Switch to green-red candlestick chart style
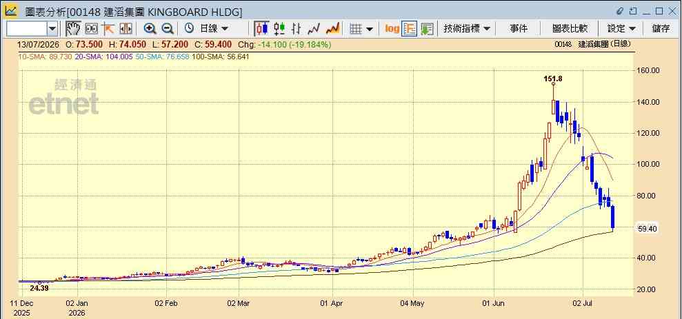682x319 pixels. click(x=279, y=29)
